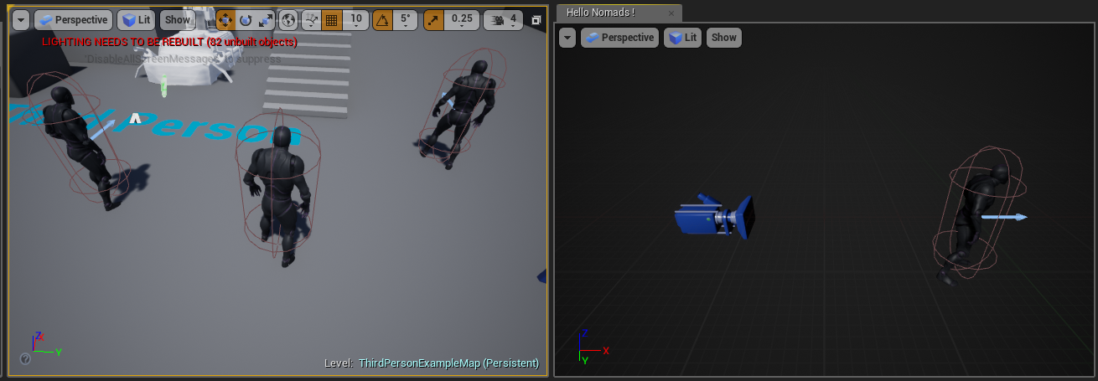Click Perspective button in the right viewport

pos(619,38)
